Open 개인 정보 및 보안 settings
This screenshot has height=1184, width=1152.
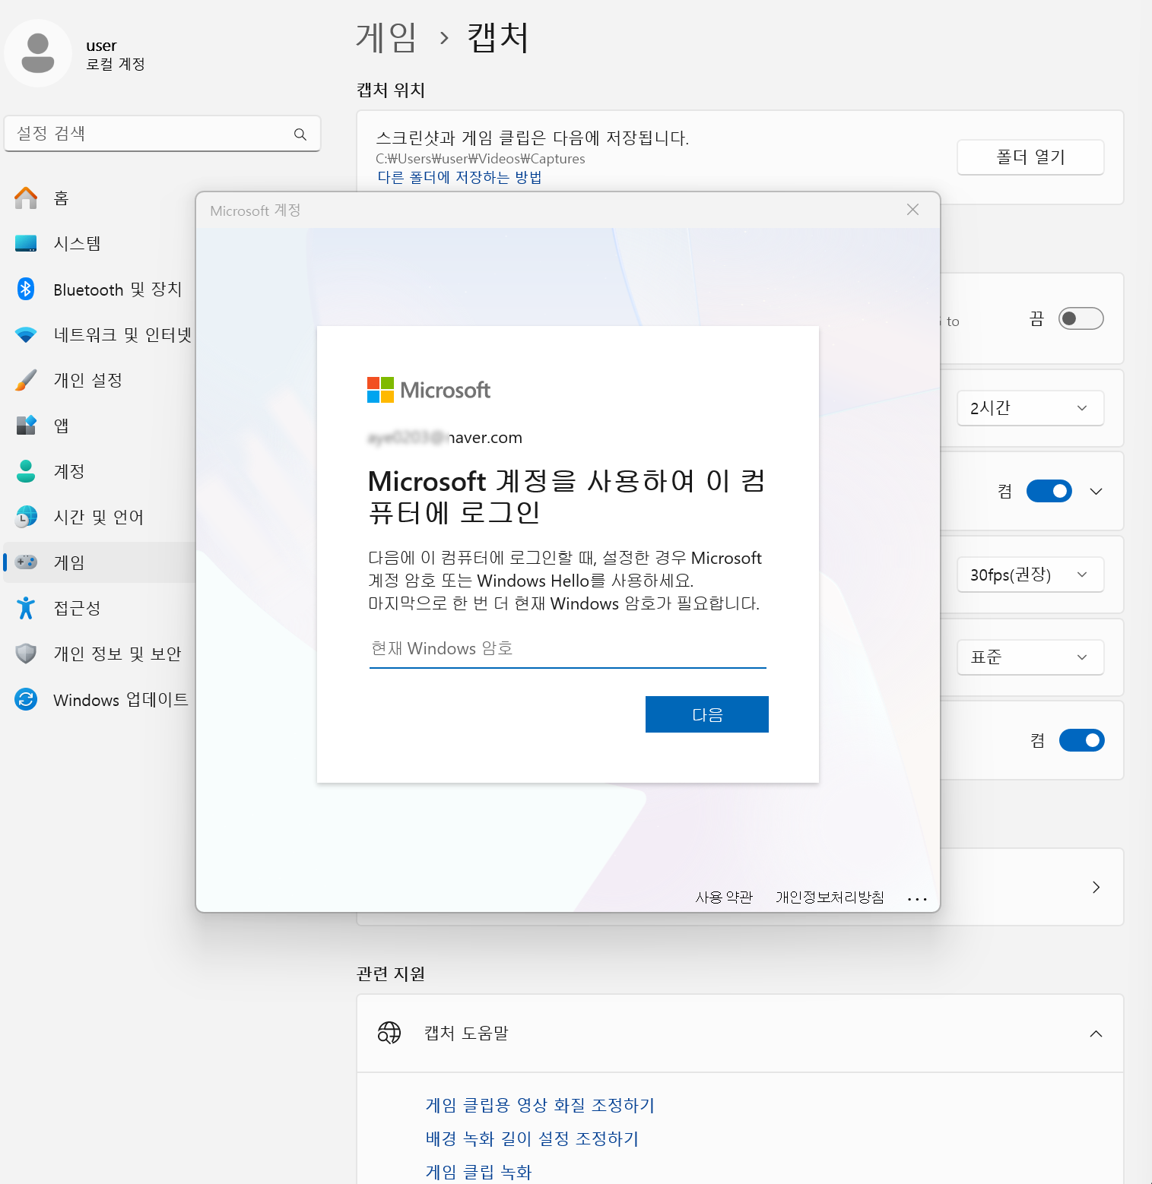click(99, 654)
